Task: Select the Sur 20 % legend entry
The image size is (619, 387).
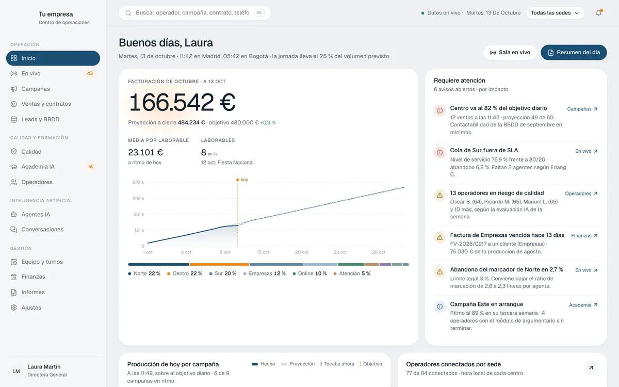Action: (223, 273)
